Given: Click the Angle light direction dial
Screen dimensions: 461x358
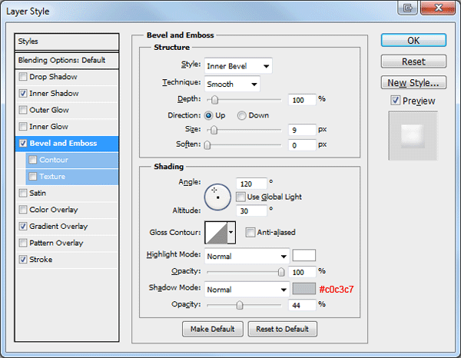Looking at the screenshot, I should point(217,197).
